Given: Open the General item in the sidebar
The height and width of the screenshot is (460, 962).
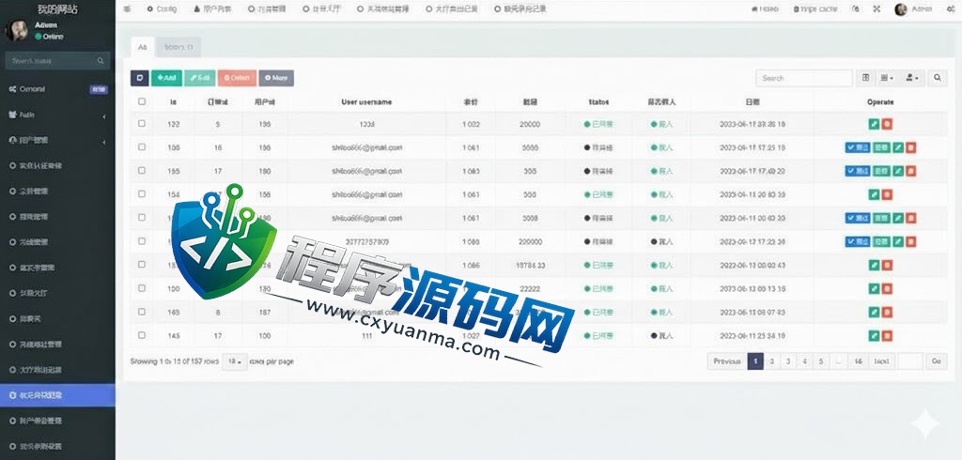Looking at the screenshot, I should coord(57,89).
